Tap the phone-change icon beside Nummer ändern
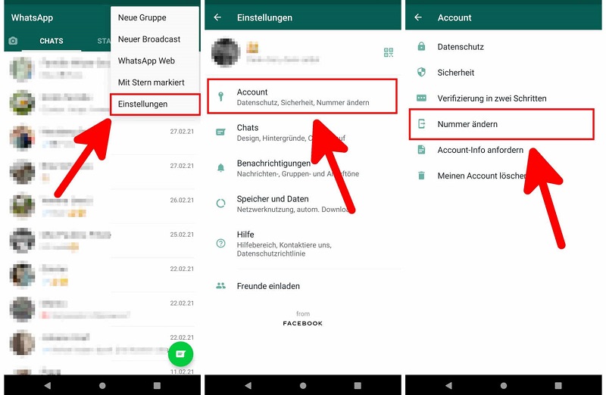606x395 pixels. point(421,124)
